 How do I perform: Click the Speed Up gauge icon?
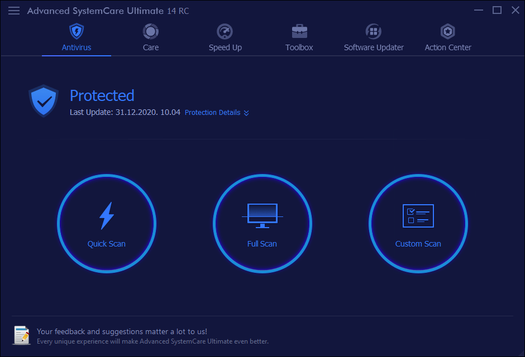[x=225, y=31]
